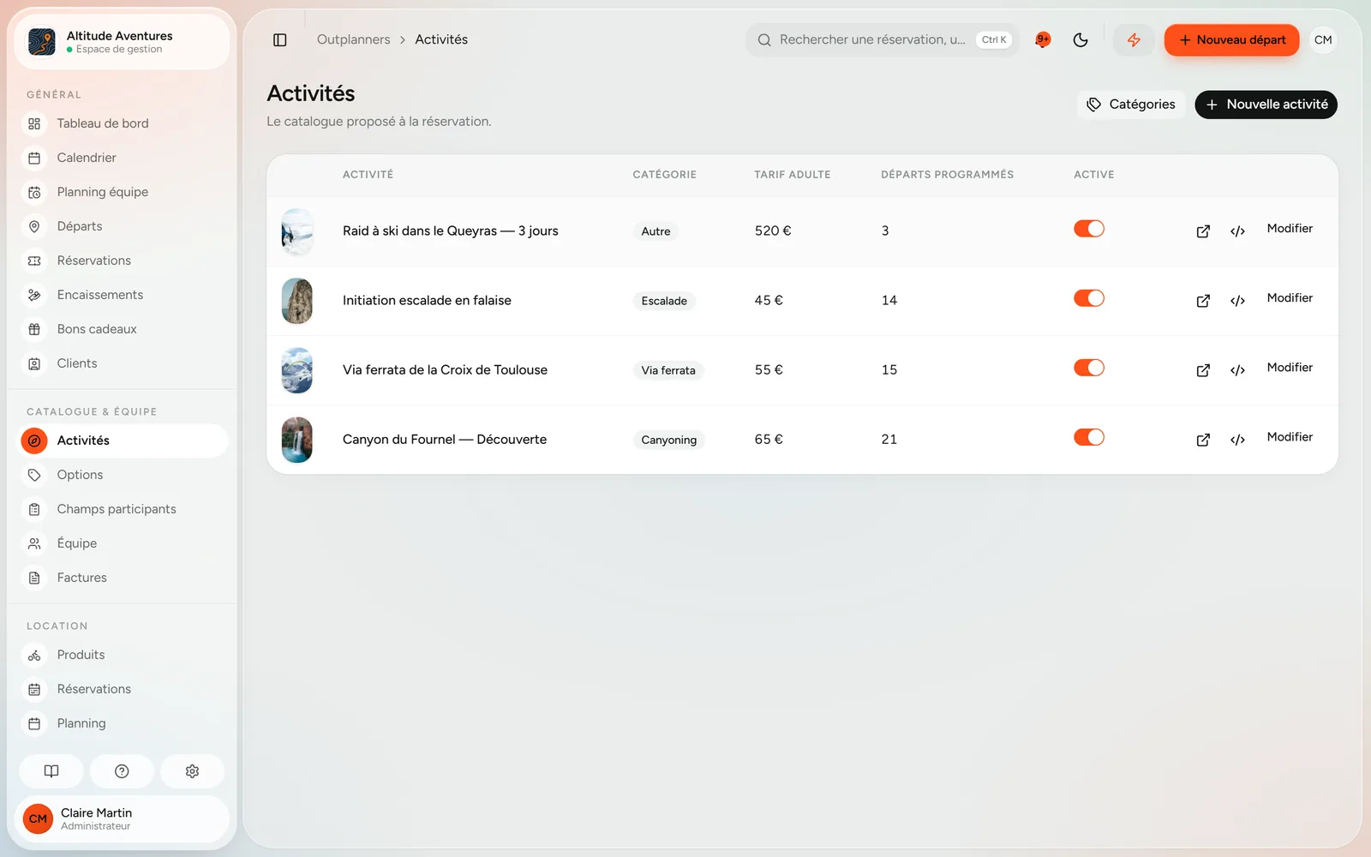
Task: Open help question mark icon in sidebar
Action: pyautogui.click(x=122, y=771)
